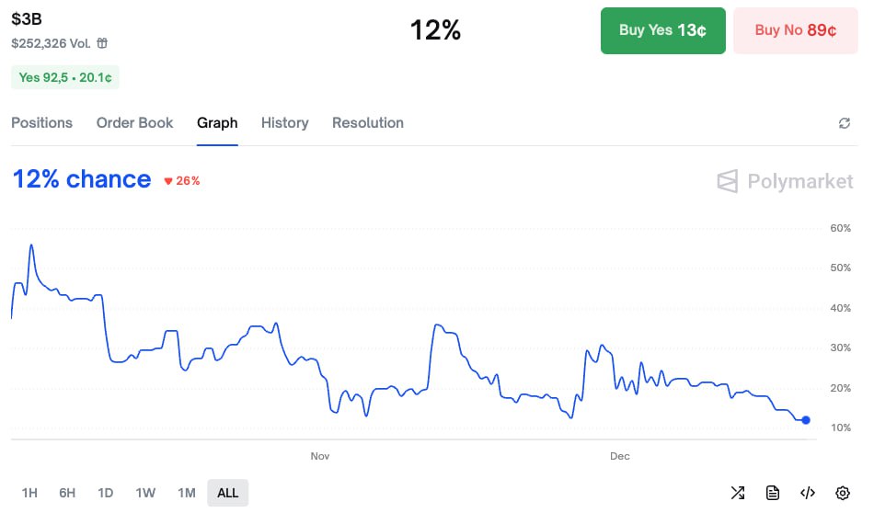Click Buy No 89¢ button
Viewport: 874px width, 513px height.
[795, 30]
